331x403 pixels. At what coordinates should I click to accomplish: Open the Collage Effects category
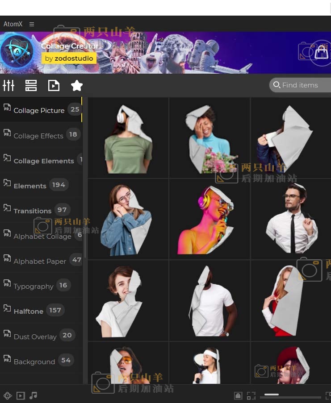(x=38, y=136)
